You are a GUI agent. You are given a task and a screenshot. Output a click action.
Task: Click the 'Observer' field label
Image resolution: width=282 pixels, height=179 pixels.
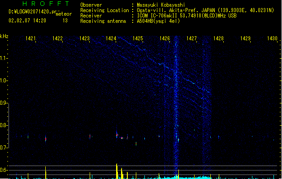click(91, 5)
